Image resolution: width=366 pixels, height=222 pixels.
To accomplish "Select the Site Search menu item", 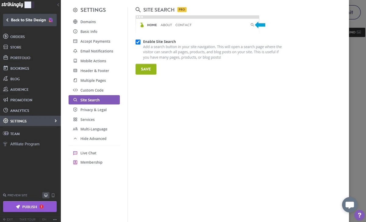I will (89, 100).
